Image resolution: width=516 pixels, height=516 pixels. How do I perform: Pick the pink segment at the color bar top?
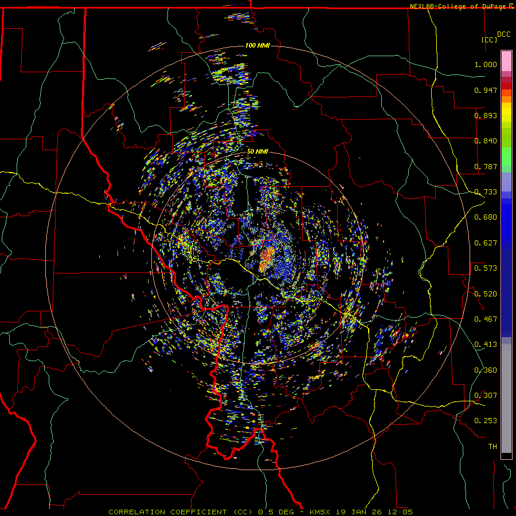point(506,61)
